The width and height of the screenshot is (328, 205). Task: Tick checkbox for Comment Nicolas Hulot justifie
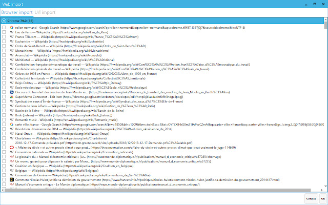click(4, 180)
